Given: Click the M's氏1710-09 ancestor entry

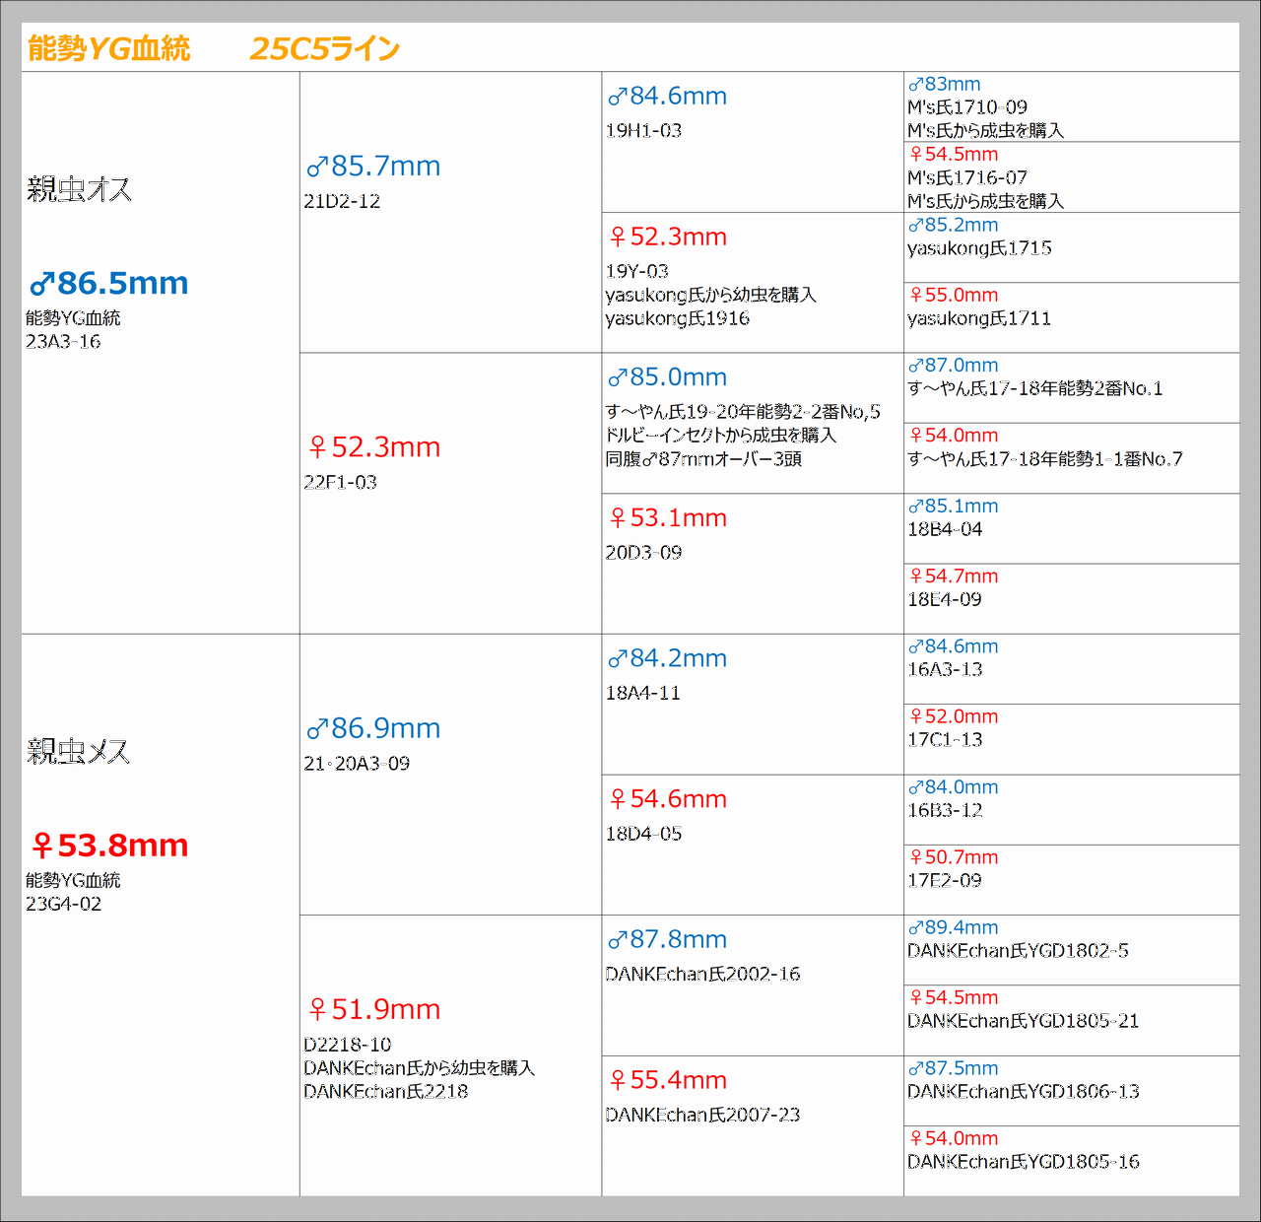Looking at the screenshot, I should [x=966, y=107].
